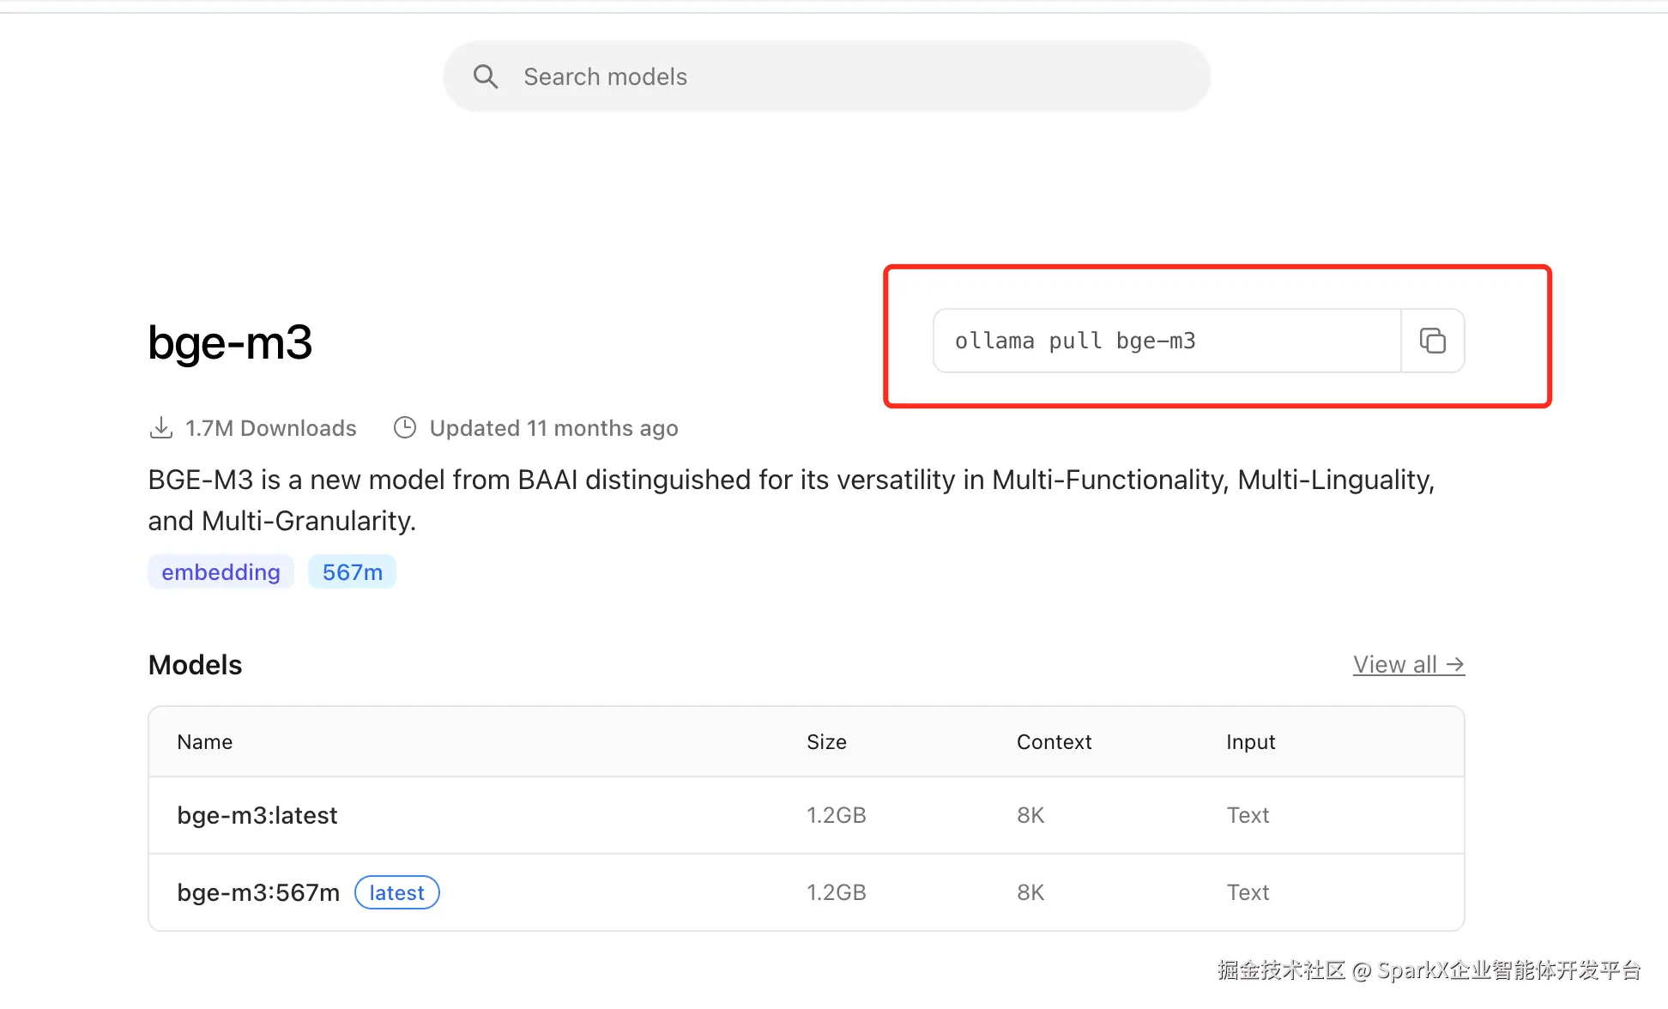The width and height of the screenshot is (1668, 1009).
Task: Select the ollama pull bge-m3 command text
Action: (x=1075, y=341)
